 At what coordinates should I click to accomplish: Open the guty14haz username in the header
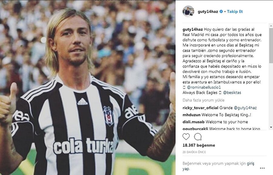point(208,12)
